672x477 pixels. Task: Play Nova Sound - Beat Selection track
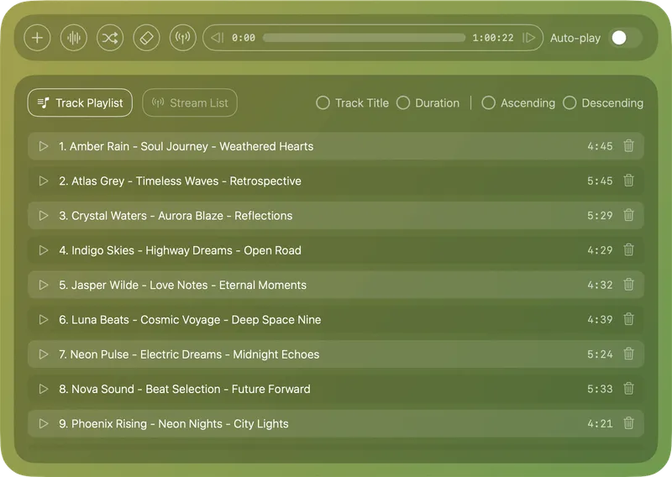pos(44,389)
